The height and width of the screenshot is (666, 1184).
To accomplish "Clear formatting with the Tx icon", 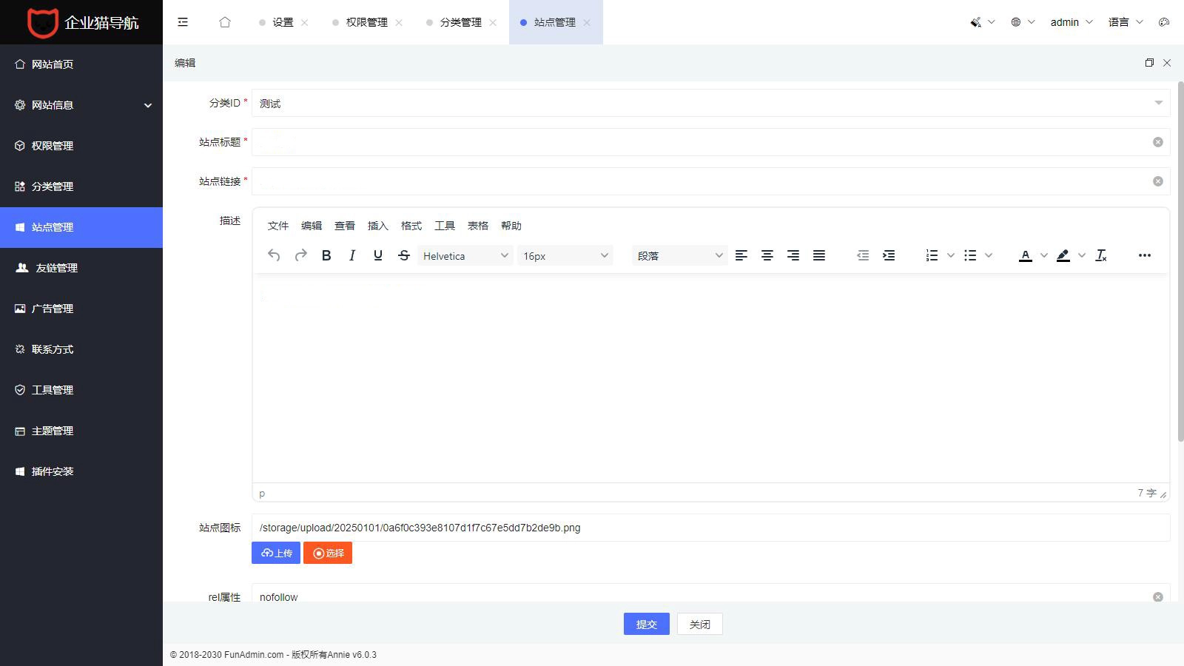I will pyautogui.click(x=1101, y=255).
